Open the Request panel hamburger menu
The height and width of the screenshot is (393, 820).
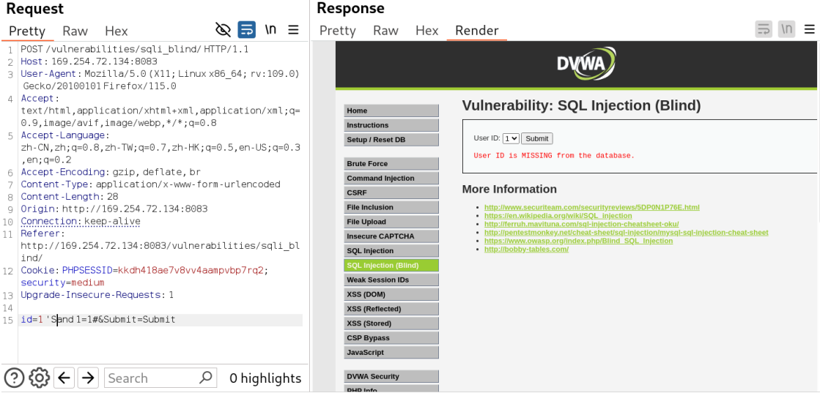[x=294, y=30]
